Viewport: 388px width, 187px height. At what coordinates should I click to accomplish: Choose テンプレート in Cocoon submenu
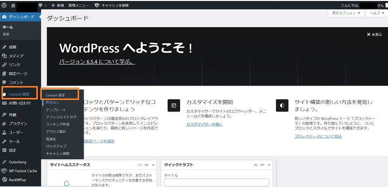pyautogui.click(x=56, y=109)
